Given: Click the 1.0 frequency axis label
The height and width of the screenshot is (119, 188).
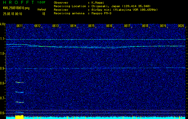Looking at the screenshot, I should [3, 54].
